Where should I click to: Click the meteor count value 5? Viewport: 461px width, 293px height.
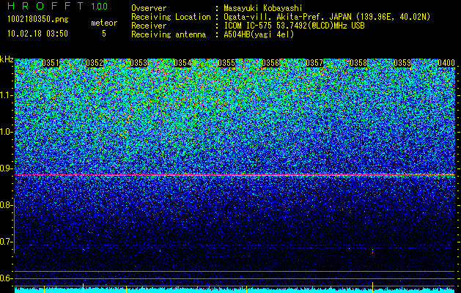point(104,34)
